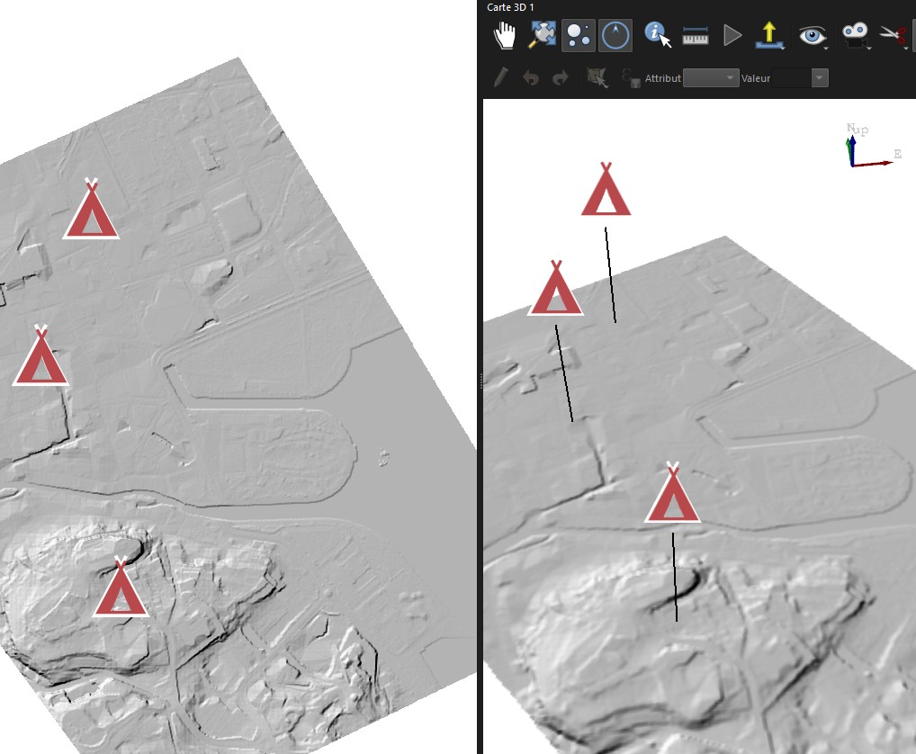Open the eye visibility effects dropdown
The height and width of the screenshot is (754, 916).
[813, 36]
